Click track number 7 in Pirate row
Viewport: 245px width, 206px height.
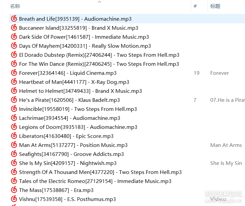click(x=195, y=100)
